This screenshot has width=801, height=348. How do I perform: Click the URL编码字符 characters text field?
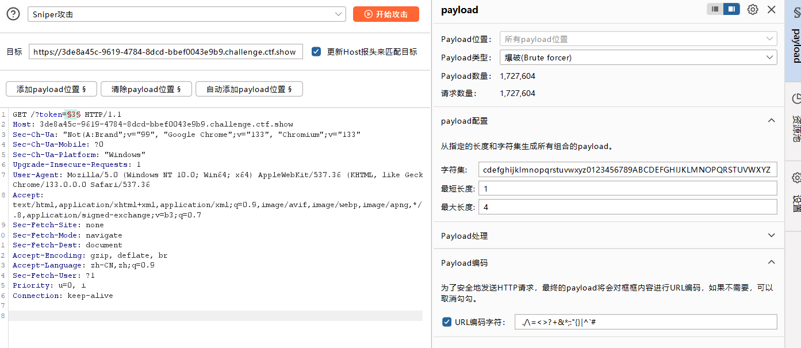(x=646, y=322)
